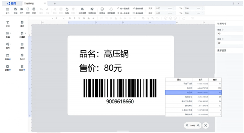Select the 文本 text tool
This screenshot has width=244, height=133.
click(x=8, y=24)
